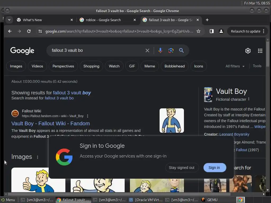
Task: Go back to the previous page
Action: [10, 31]
